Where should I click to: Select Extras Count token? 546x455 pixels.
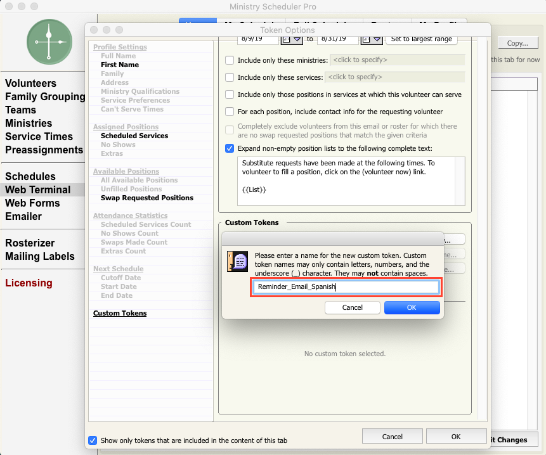pos(123,251)
